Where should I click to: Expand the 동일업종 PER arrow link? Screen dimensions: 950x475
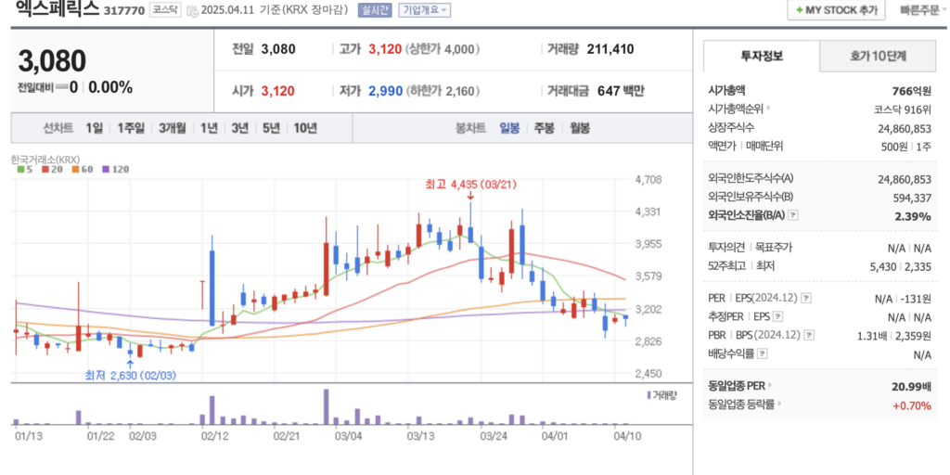(x=770, y=385)
